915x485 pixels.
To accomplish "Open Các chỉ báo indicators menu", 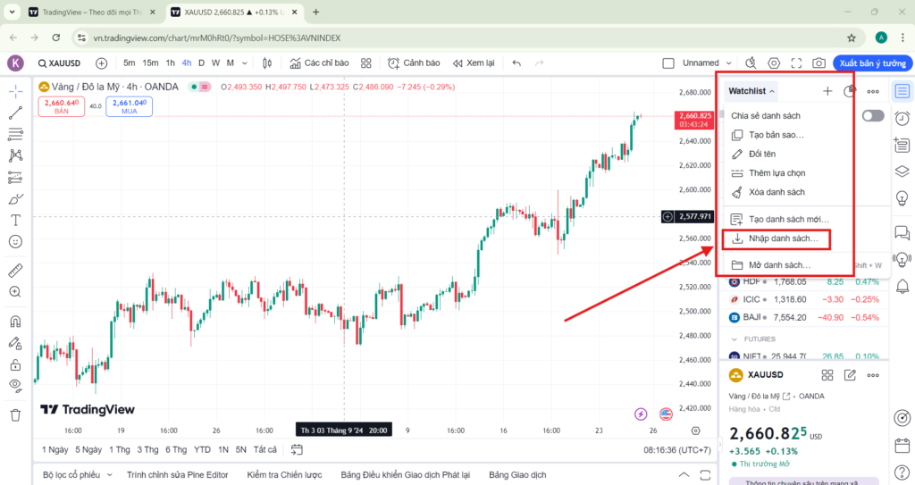I will (x=319, y=63).
